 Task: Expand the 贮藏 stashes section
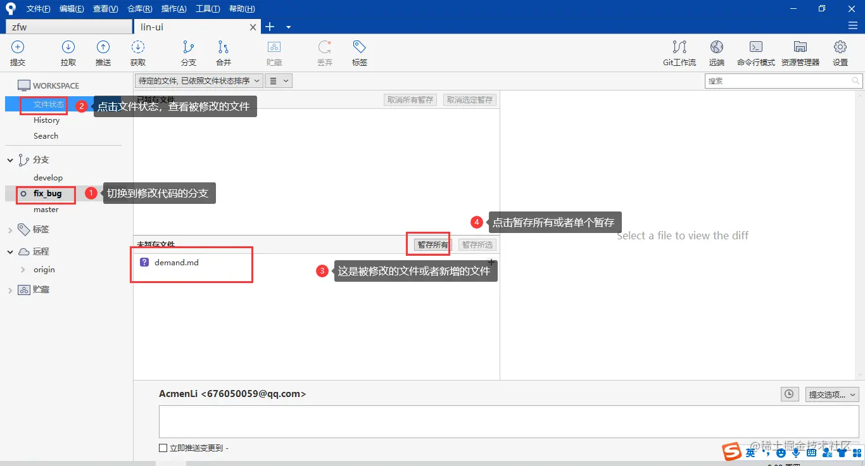(x=10, y=290)
